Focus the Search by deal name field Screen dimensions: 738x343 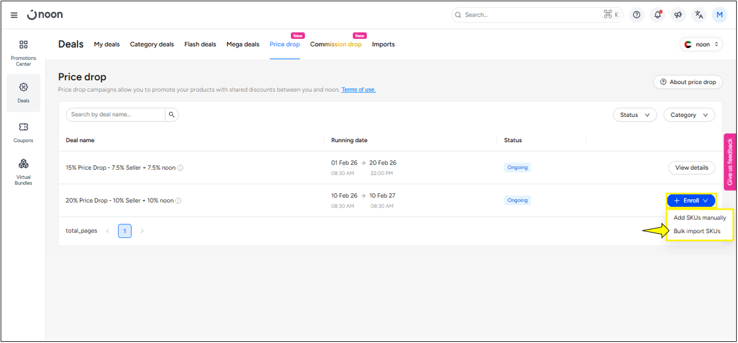pos(116,115)
